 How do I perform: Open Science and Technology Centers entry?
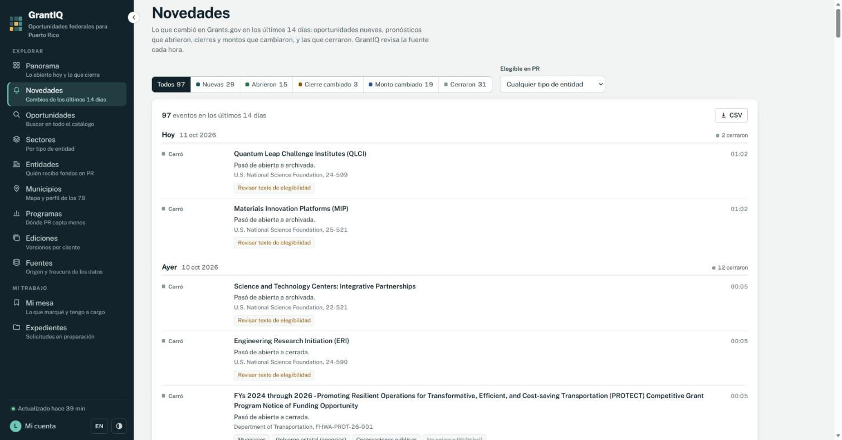coord(325,286)
